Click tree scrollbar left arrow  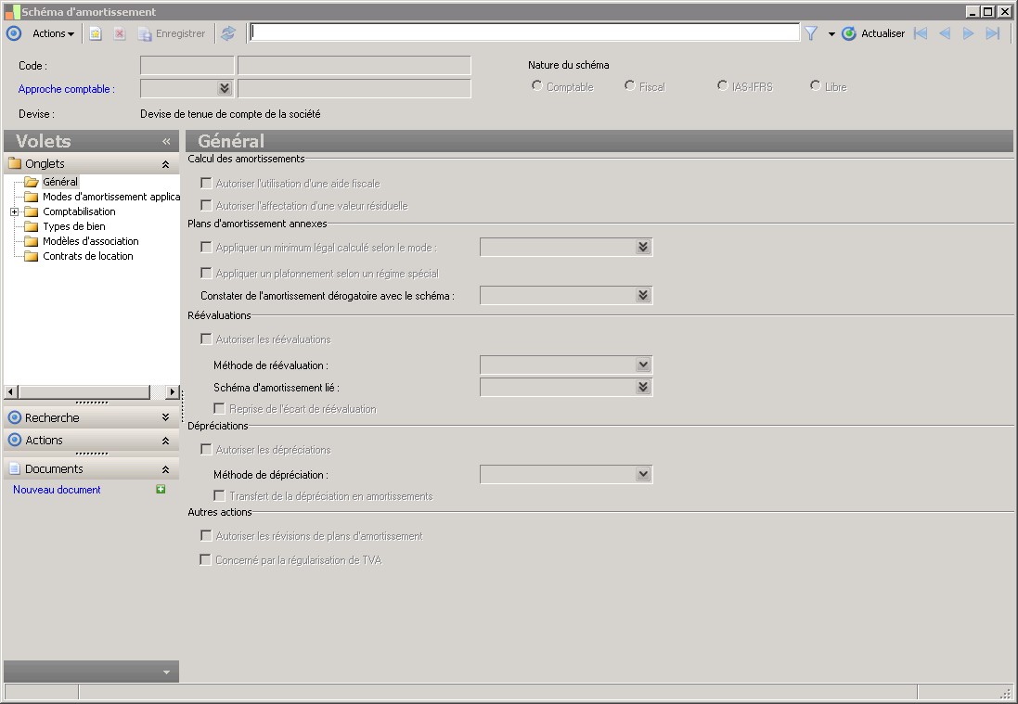[10, 392]
